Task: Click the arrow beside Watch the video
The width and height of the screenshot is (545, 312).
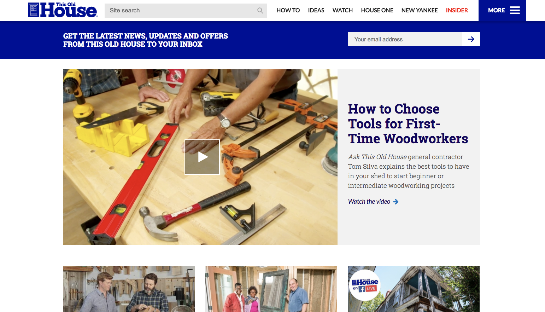Action: [x=396, y=202]
